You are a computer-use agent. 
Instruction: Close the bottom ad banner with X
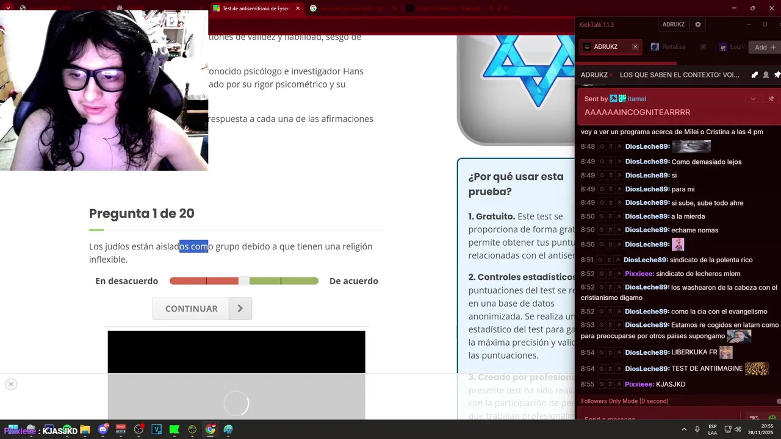pos(10,384)
